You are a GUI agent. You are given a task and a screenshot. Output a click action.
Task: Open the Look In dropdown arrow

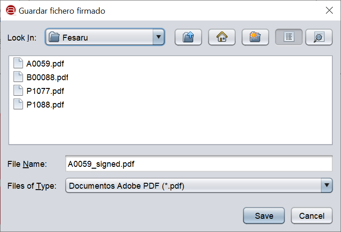159,37
